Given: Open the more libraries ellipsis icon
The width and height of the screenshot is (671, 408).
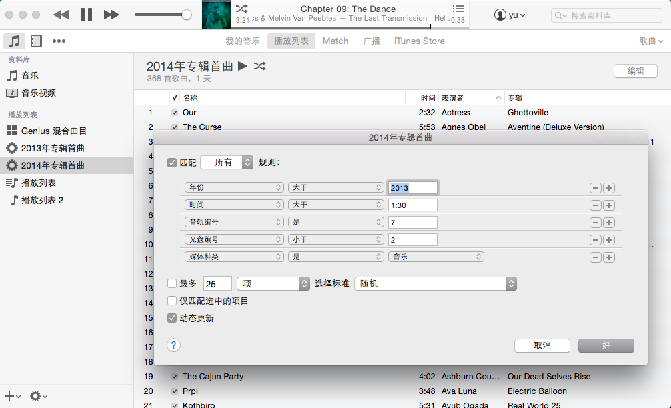Looking at the screenshot, I should (59, 41).
